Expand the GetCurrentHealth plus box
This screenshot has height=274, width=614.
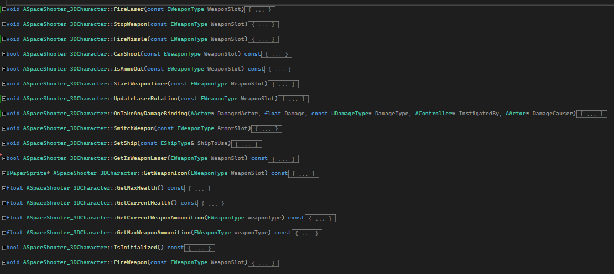[x=4, y=203]
